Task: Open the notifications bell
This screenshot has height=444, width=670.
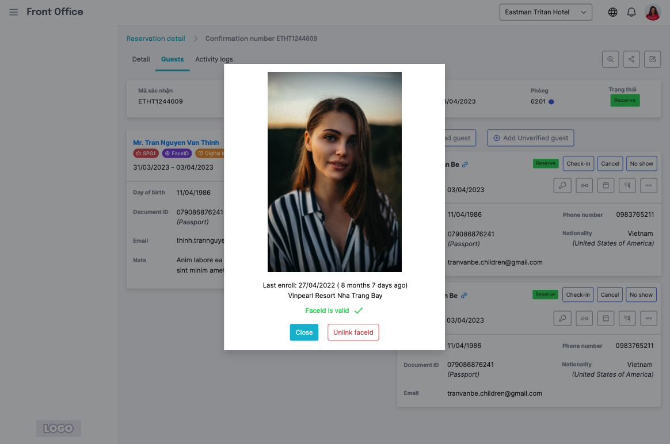Action: coord(631,12)
